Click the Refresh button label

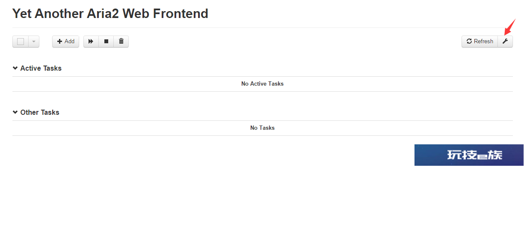click(484, 41)
